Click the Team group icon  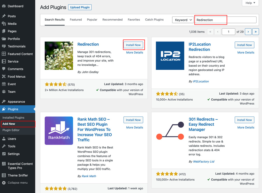coord(4,92)
